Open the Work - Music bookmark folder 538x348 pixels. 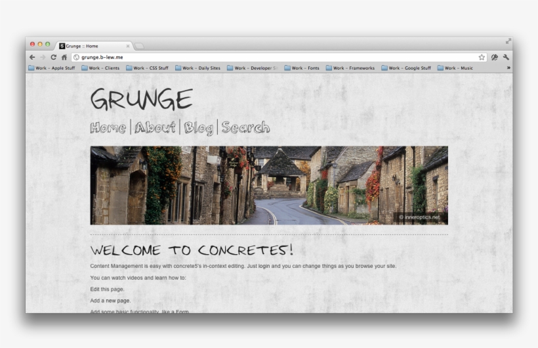455,68
